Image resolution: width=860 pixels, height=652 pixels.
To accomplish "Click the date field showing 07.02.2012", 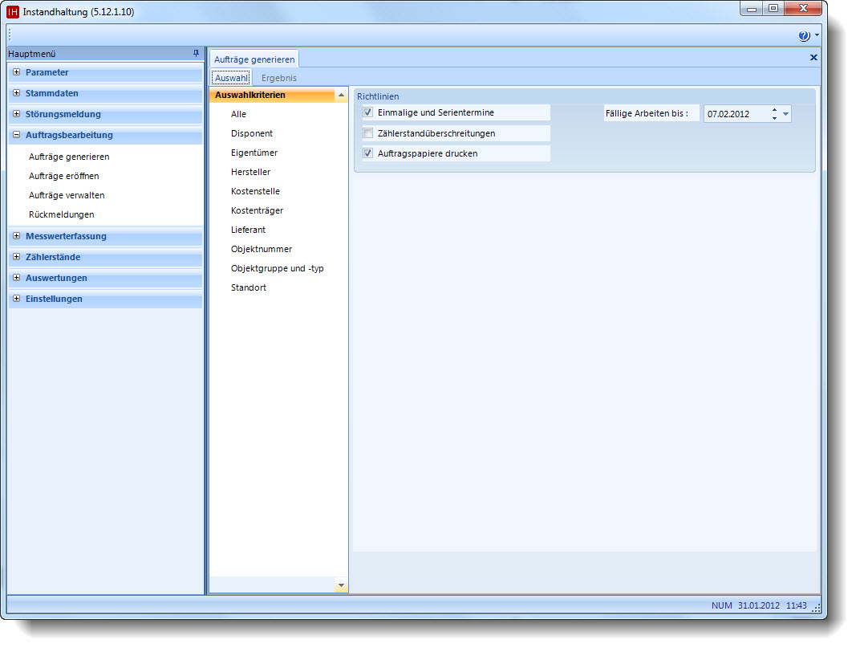I will click(734, 114).
